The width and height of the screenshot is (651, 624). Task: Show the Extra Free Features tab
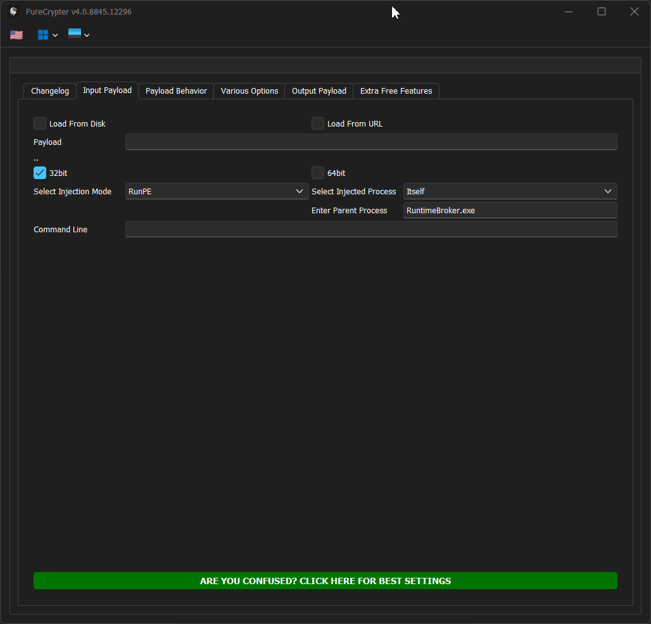click(x=396, y=91)
